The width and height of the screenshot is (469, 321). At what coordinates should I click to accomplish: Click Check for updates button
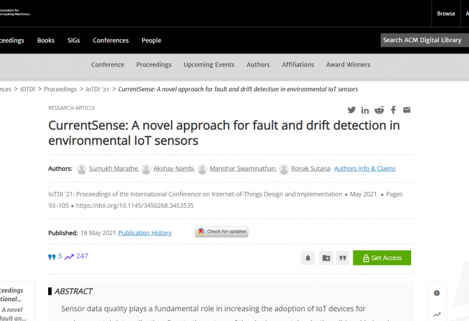tap(222, 231)
